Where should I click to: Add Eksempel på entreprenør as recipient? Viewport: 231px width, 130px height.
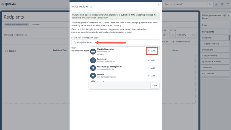coord(151,68)
